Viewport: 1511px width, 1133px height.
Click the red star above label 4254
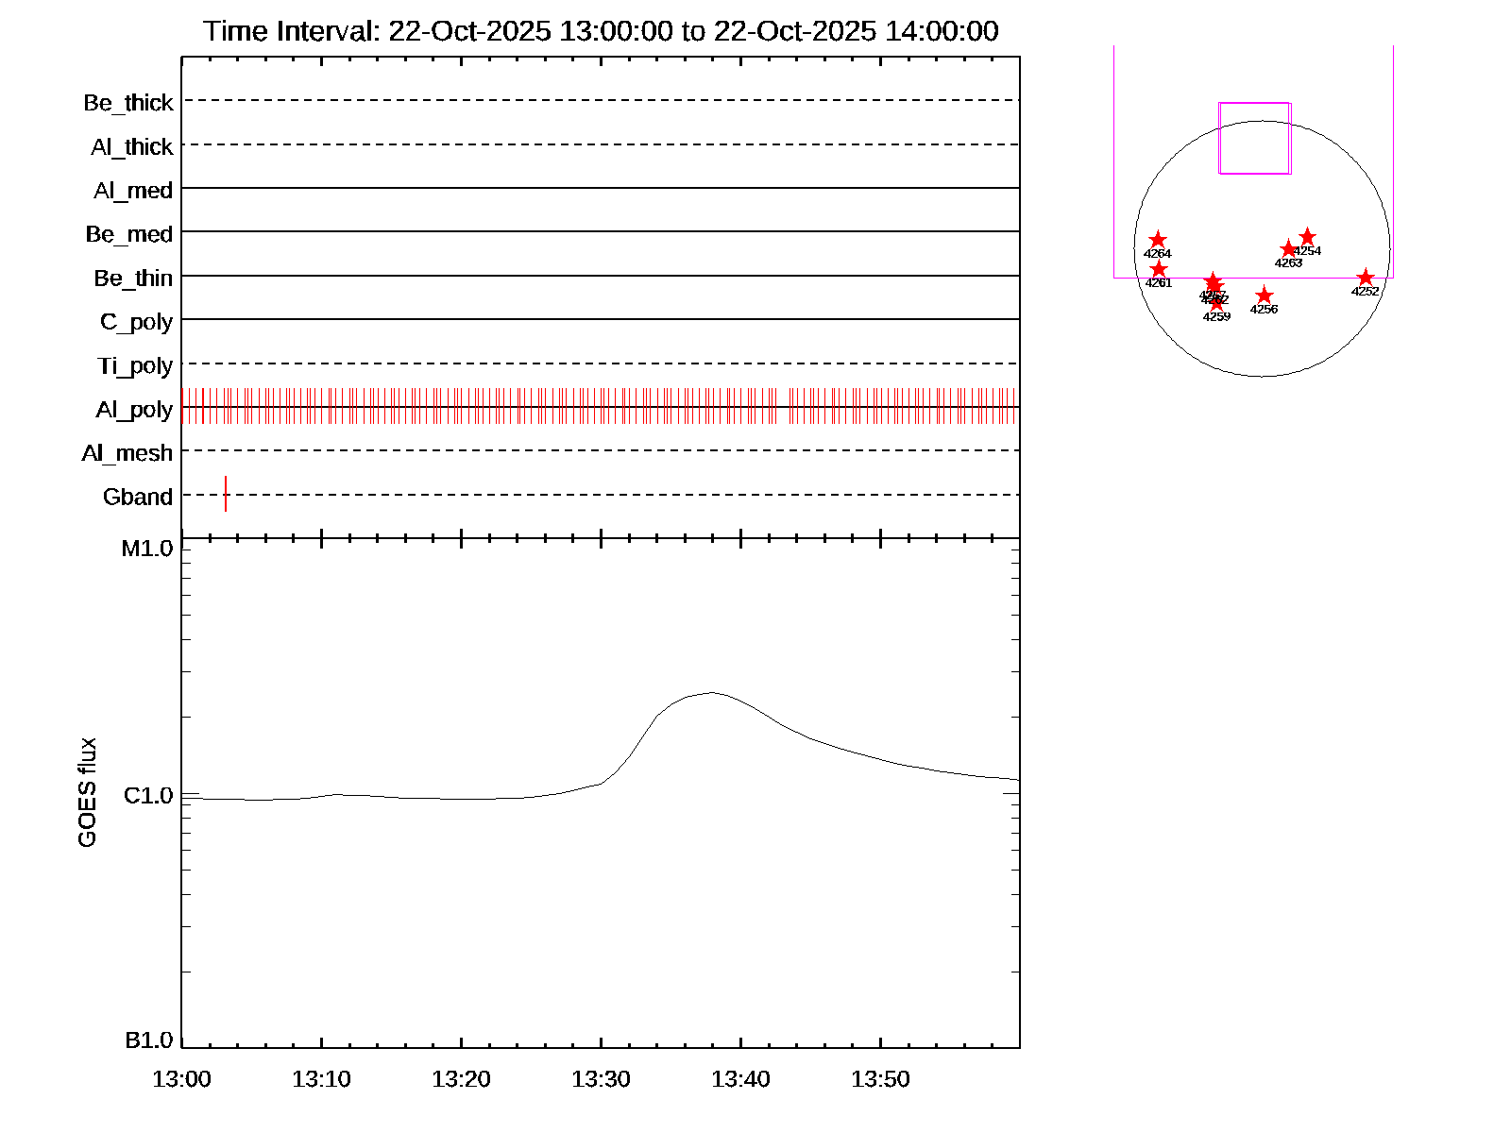[x=1307, y=237]
